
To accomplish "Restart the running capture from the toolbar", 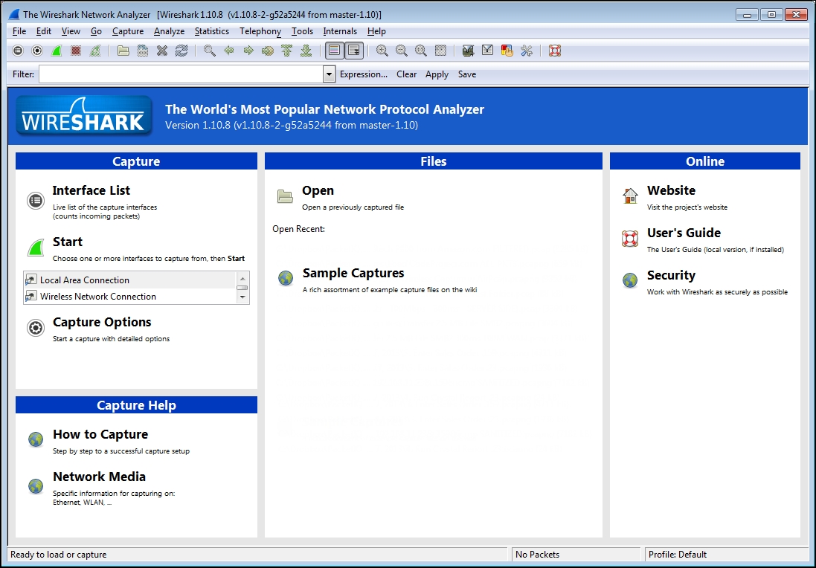I will (95, 51).
